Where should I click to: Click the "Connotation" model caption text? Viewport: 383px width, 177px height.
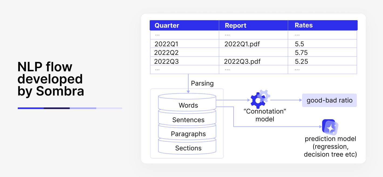[x=265, y=115]
